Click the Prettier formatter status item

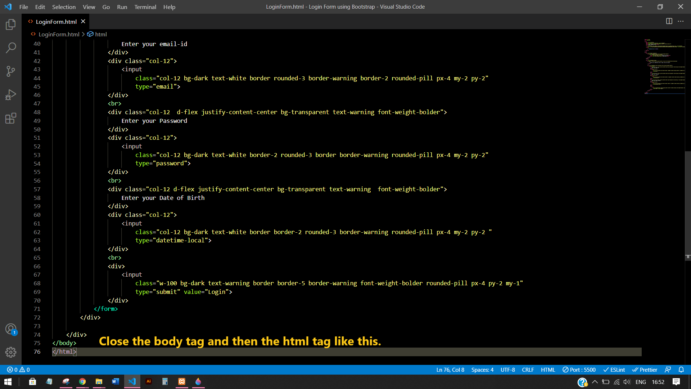tap(645, 370)
